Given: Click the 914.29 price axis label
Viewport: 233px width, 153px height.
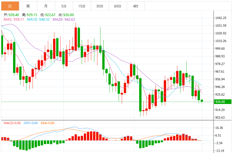Looking at the screenshot, I should tap(220, 110).
